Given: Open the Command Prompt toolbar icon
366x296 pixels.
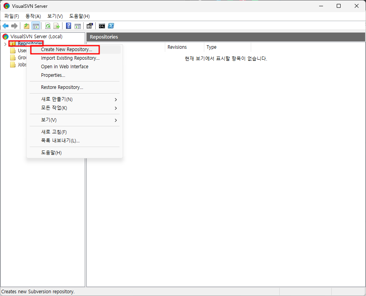Looking at the screenshot, I should tap(102, 26).
